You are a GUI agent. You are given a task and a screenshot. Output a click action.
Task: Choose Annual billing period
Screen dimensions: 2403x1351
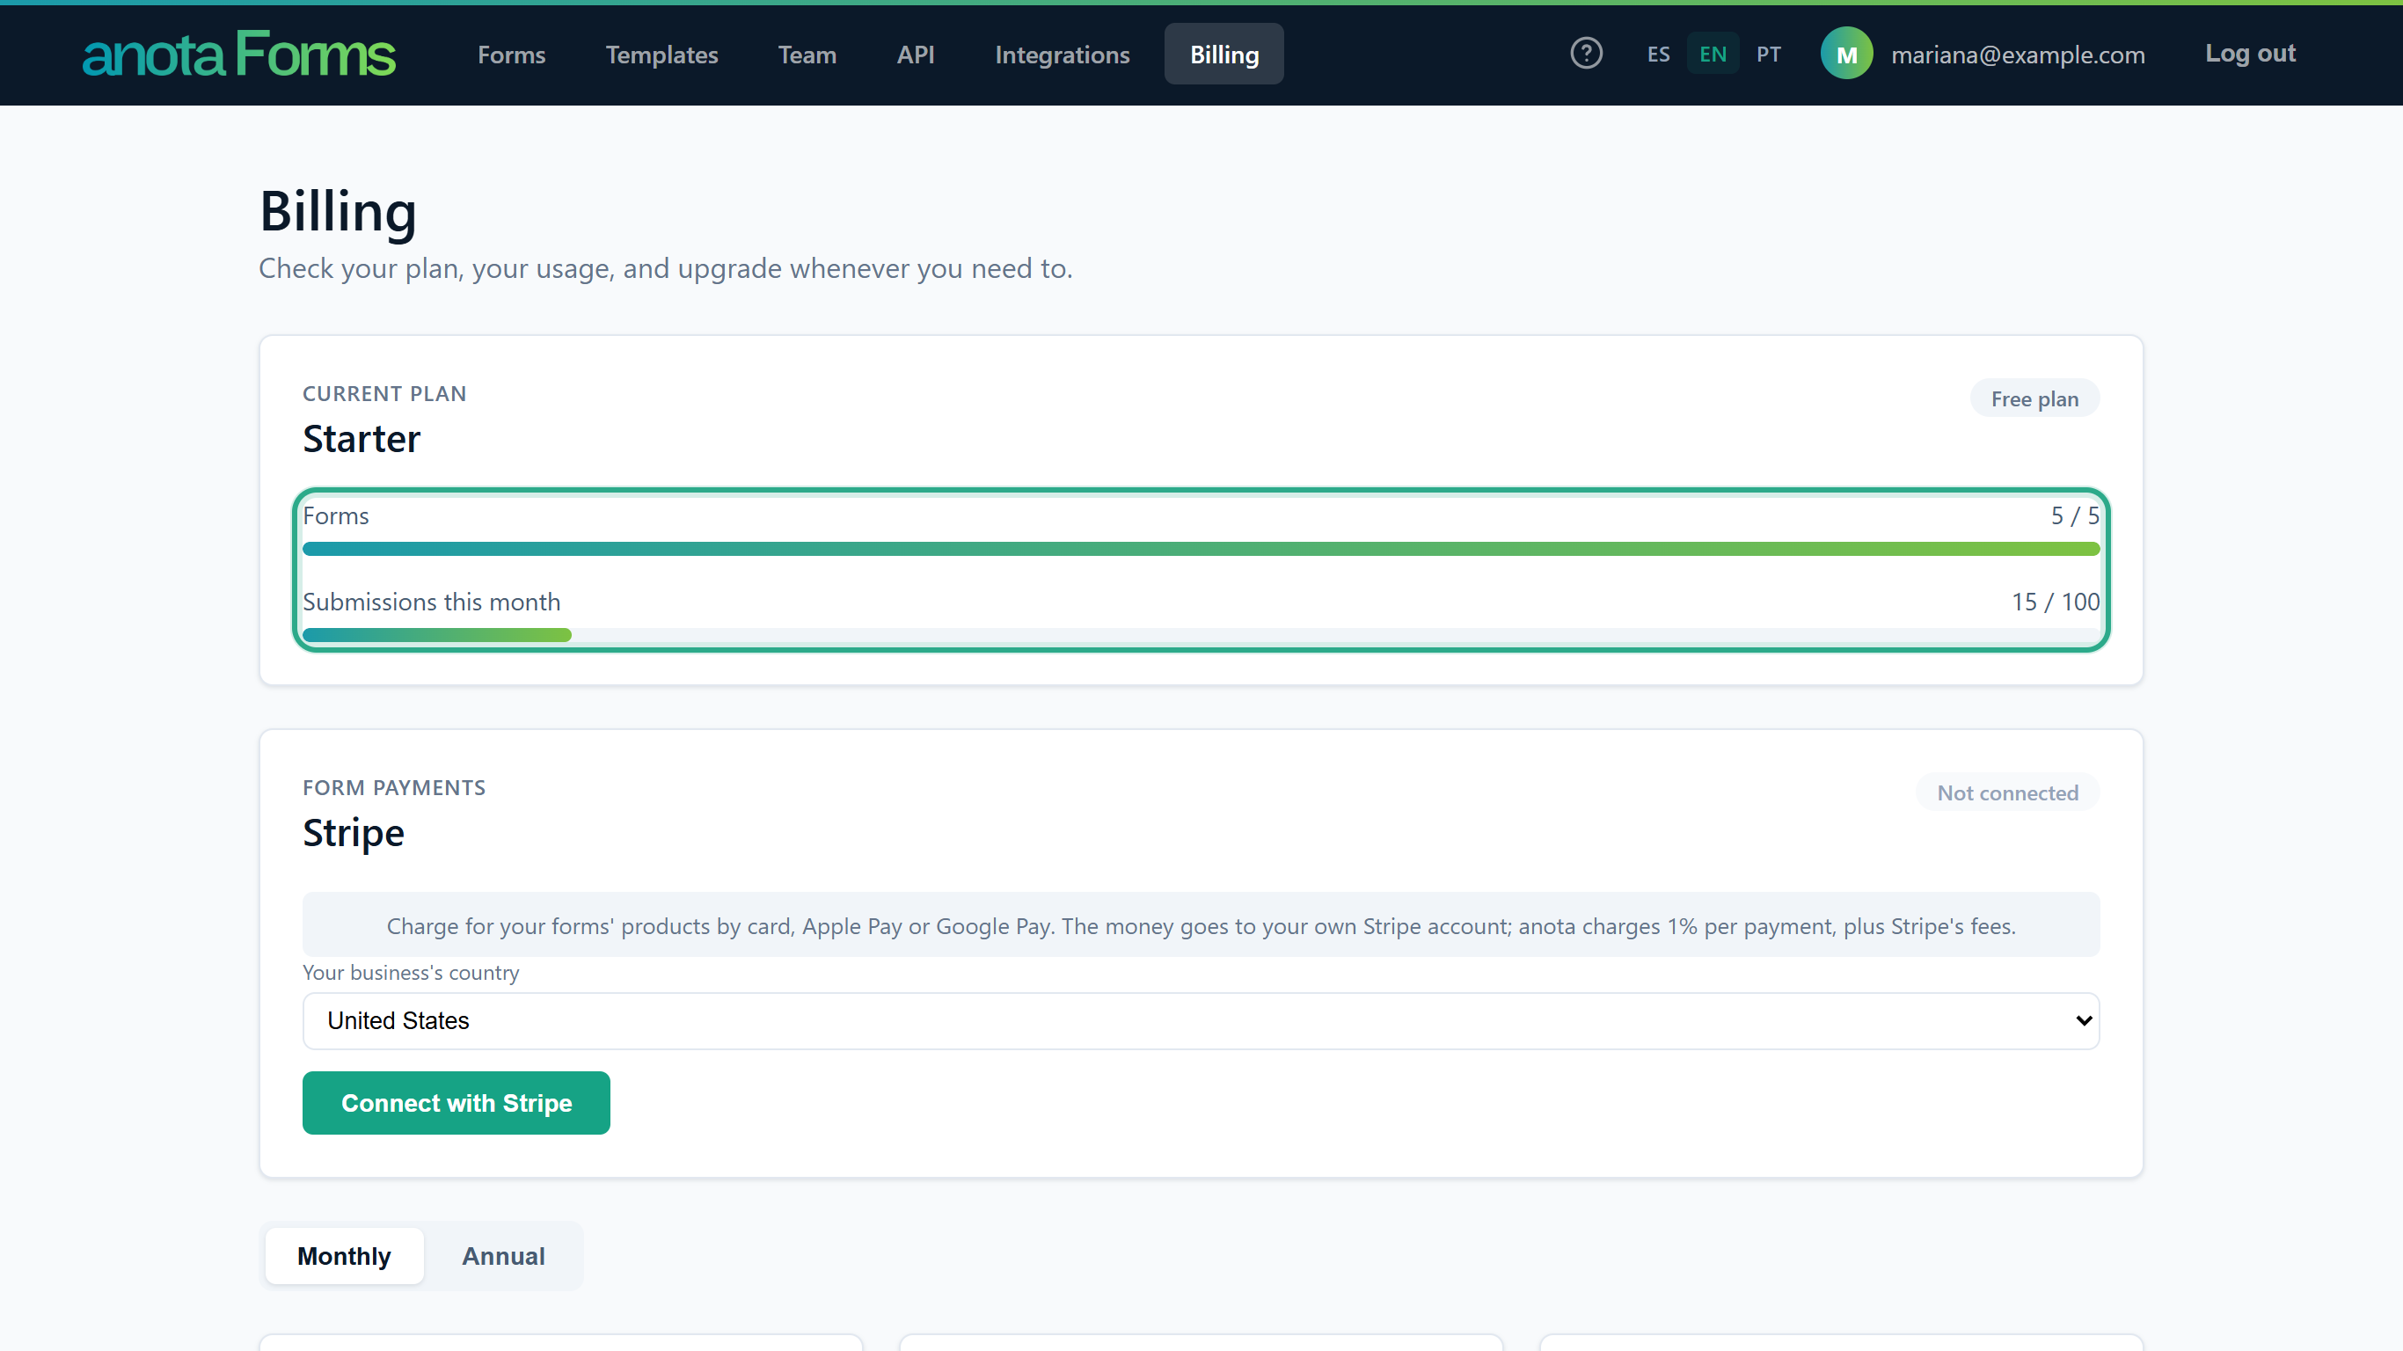click(x=504, y=1256)
